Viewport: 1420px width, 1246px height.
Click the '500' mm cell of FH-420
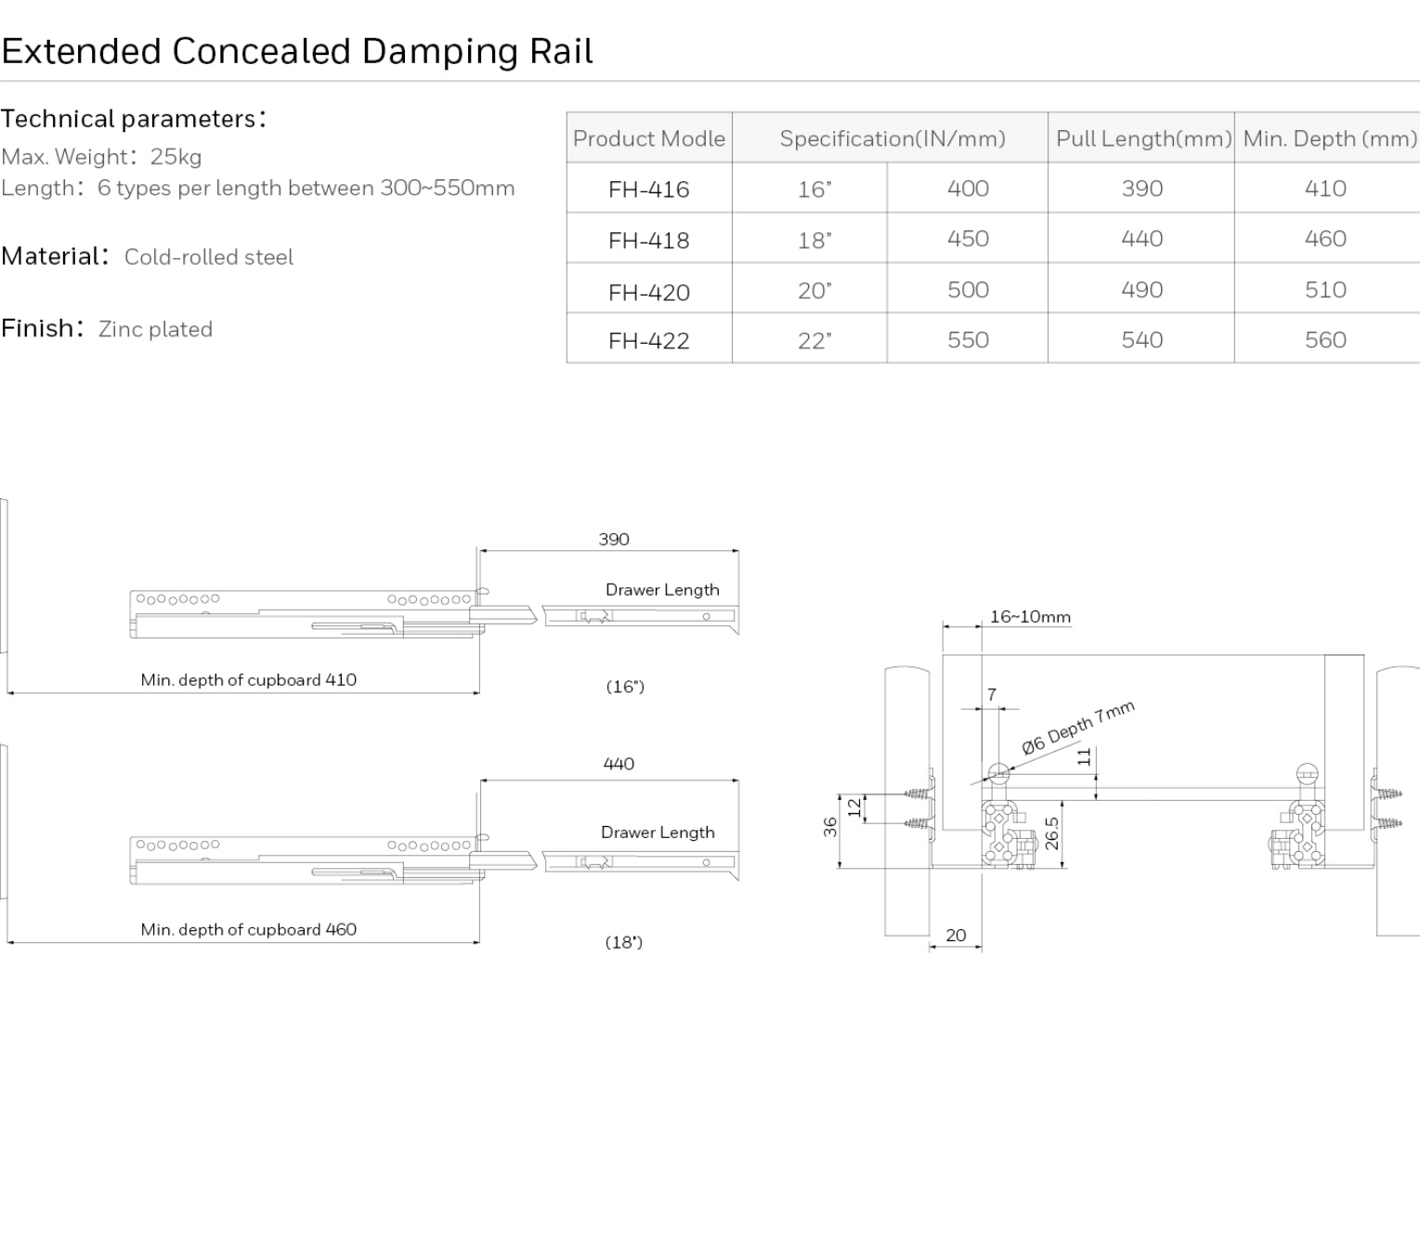968,290
